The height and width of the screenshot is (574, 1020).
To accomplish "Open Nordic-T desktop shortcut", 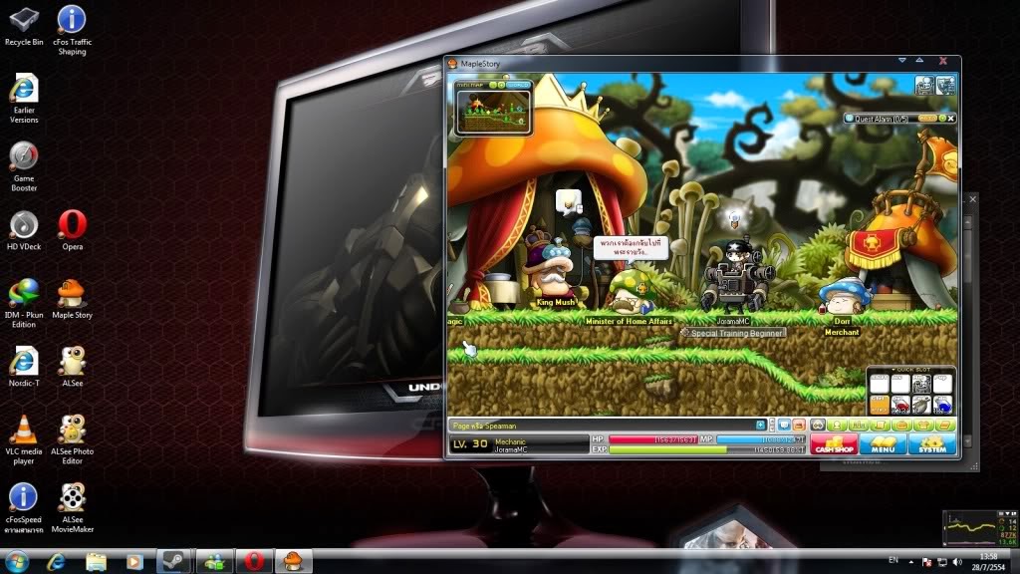I will (x=24, y=367).
